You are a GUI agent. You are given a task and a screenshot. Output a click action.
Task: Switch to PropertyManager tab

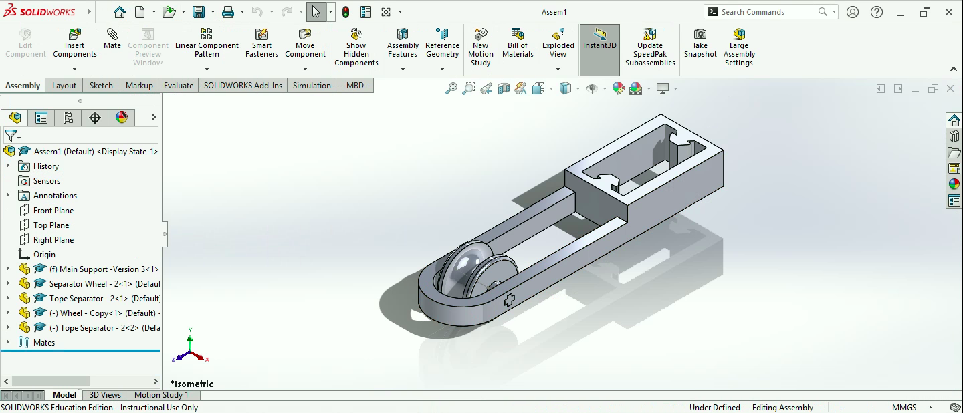pyautogui.click(x=41, y=118)
